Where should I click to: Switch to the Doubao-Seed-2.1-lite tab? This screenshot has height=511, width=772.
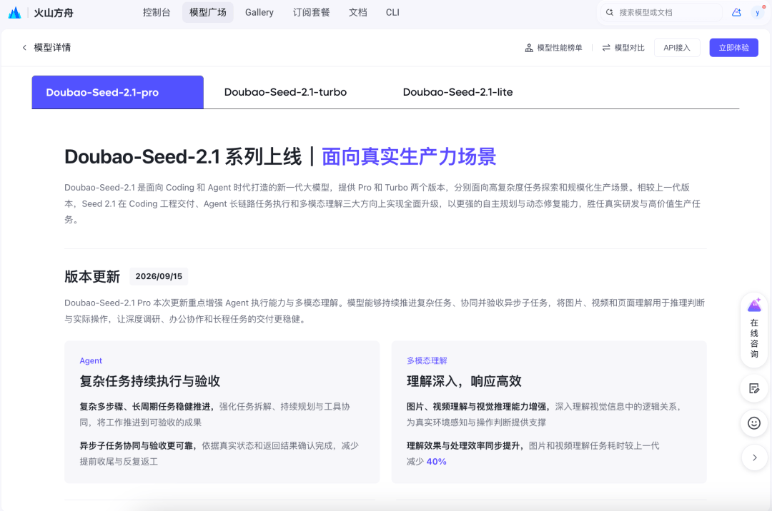pos(458,92)
